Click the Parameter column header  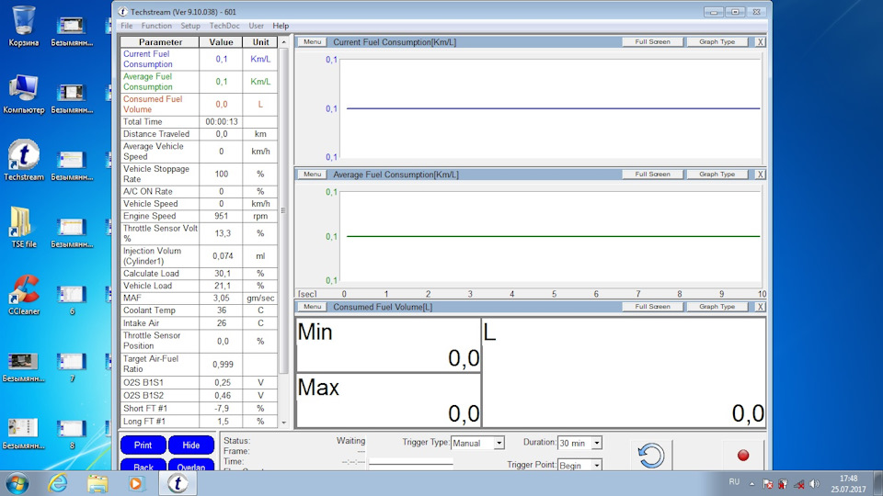160,42
